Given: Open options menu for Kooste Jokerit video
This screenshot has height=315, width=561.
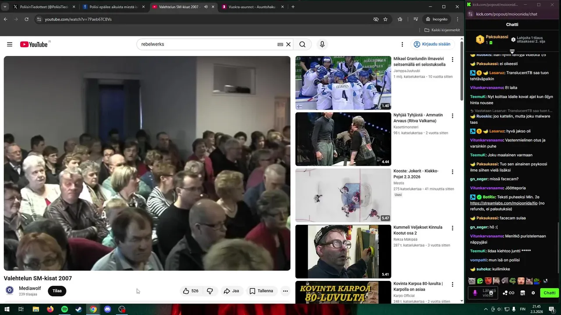Looking at the screenshot, I should tap(453, 172).
